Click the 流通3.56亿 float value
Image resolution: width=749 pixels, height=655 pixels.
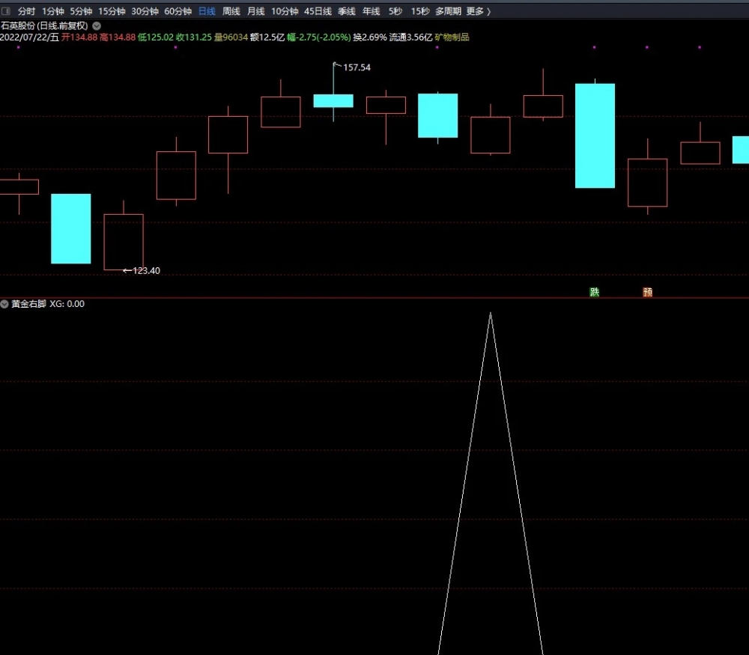[410, 37]
